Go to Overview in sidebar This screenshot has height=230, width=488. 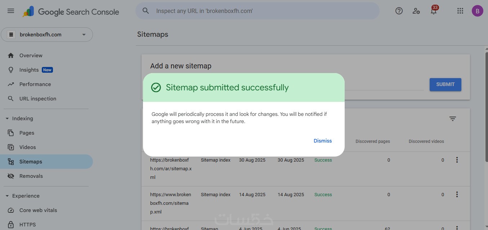(x=31, y=55)
